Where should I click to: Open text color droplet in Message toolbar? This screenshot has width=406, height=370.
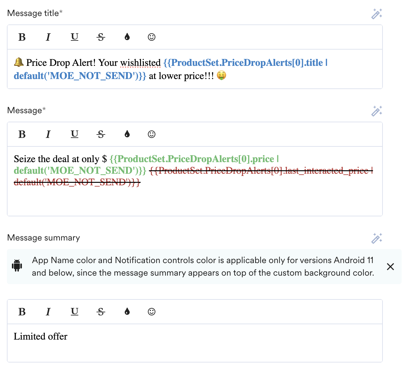coord(127,134)
